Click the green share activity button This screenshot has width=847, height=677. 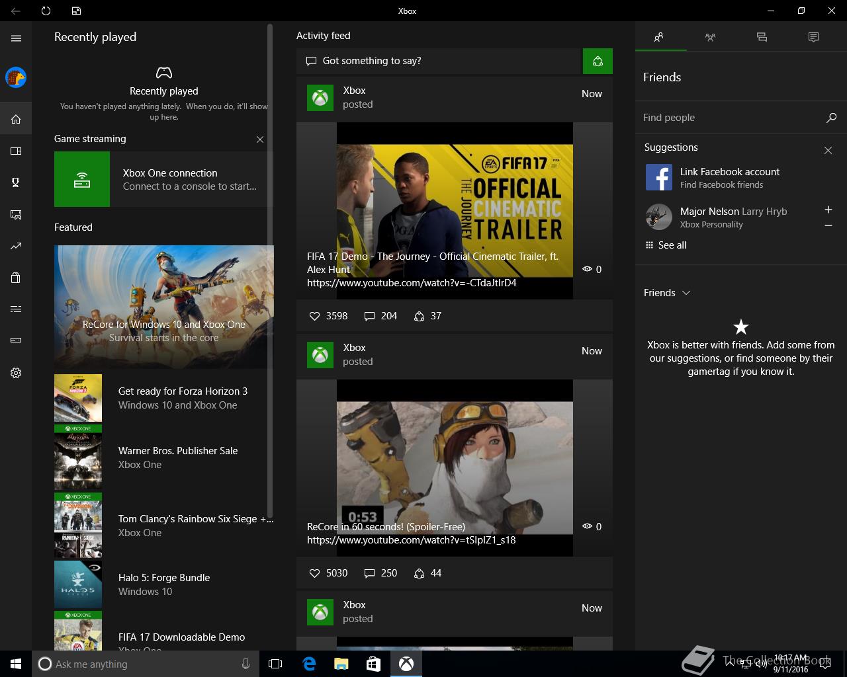[x=598, y=61]
